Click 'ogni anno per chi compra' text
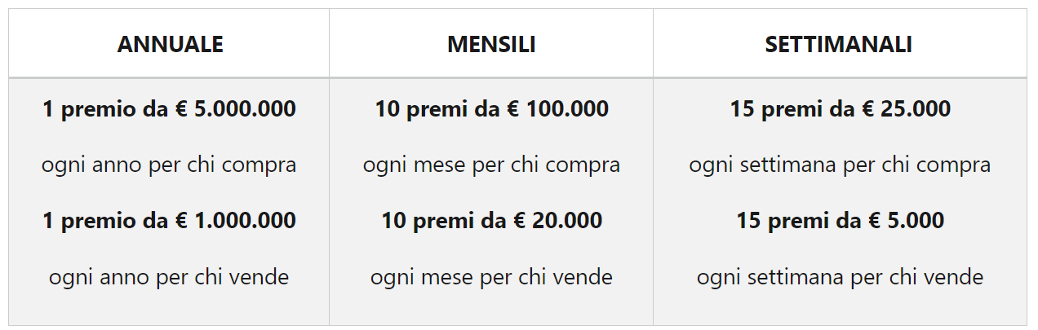The height and width of the screenshot is (330, 1038). click(169, 165)
